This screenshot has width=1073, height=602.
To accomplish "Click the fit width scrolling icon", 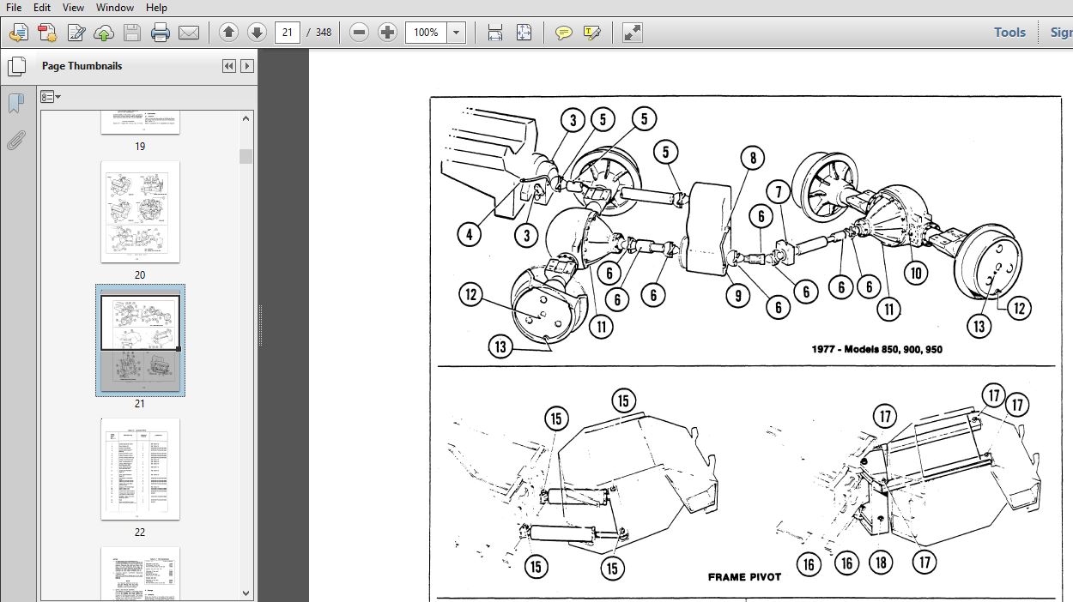I will pyautogui.click(x=495, y=33).
